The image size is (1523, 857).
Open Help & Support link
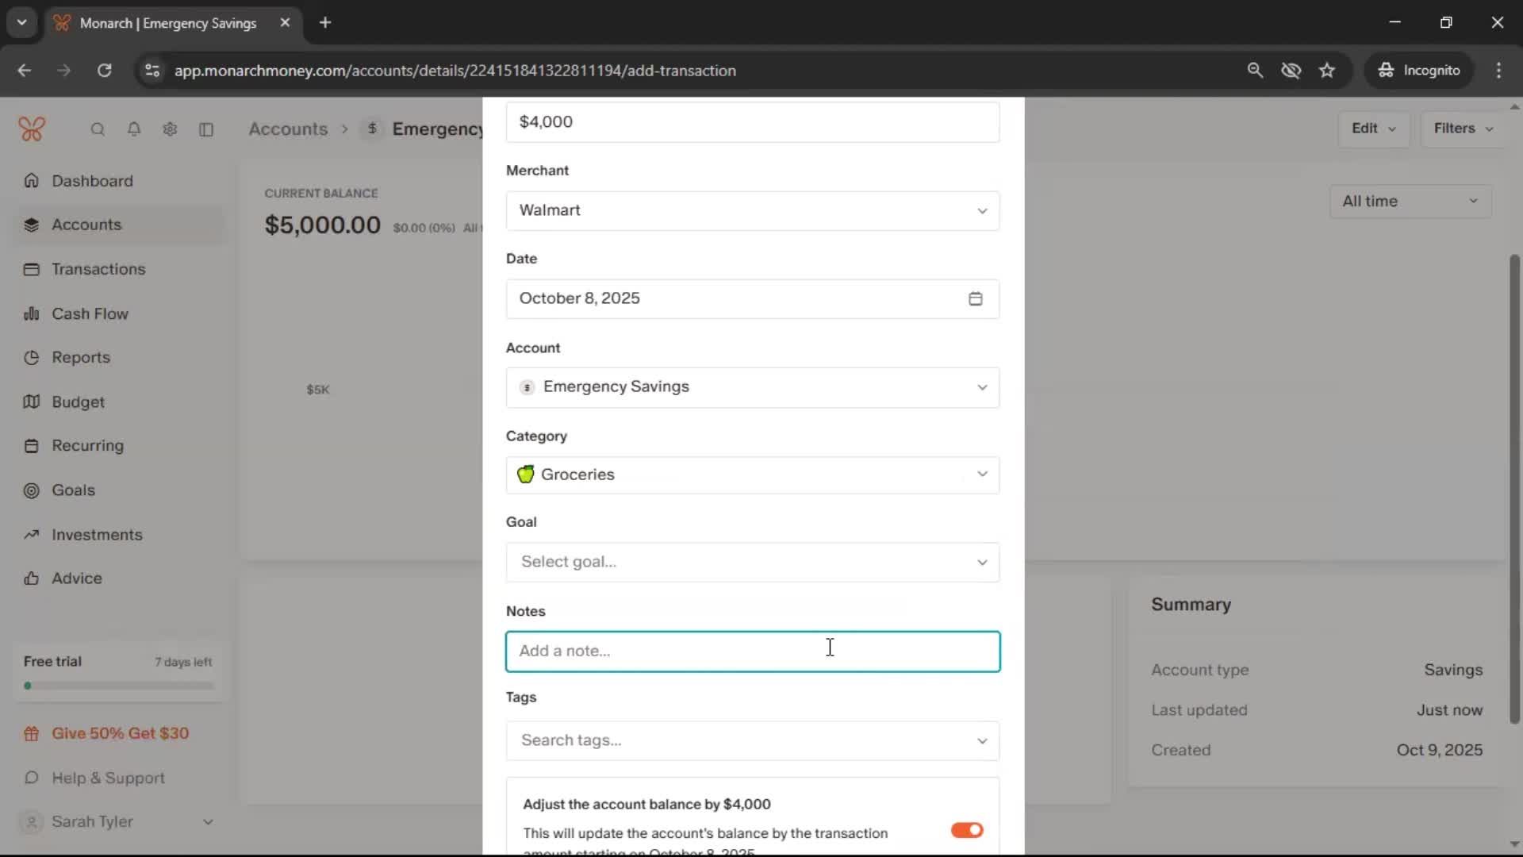pos(108,778)
